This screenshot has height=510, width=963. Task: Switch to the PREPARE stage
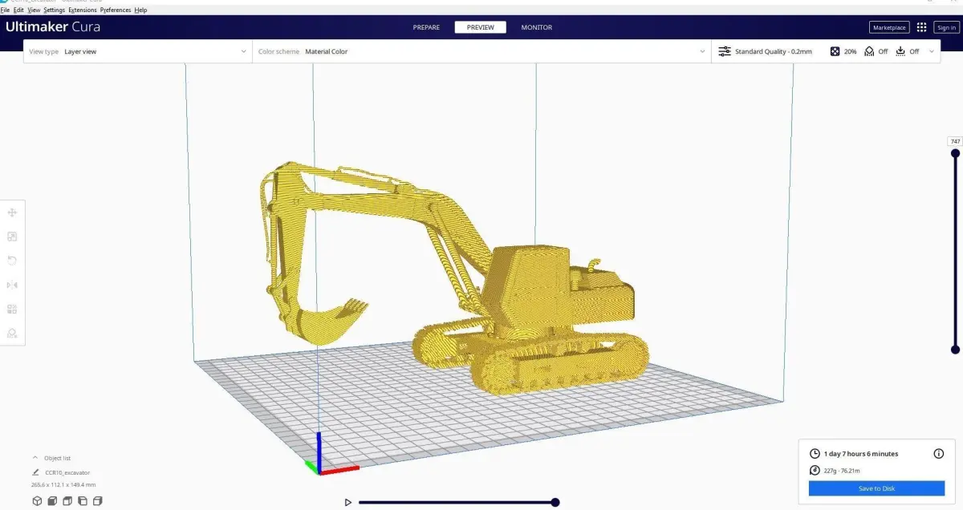pyautogui.click(x=426, y=27)
